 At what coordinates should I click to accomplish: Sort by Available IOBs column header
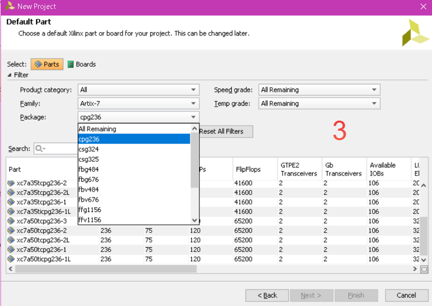(x=389, y=169)
